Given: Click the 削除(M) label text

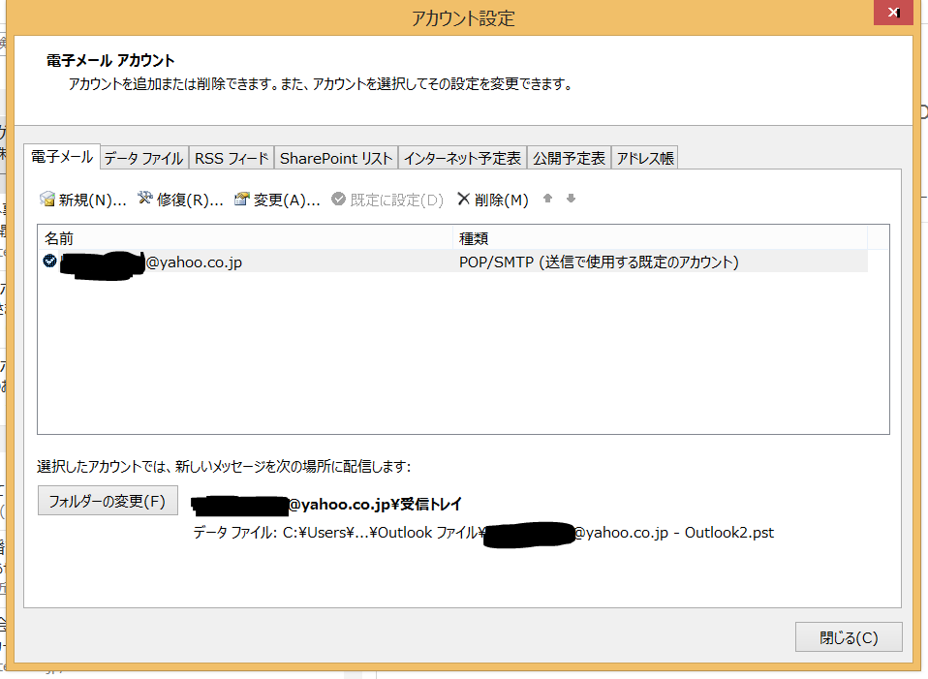Looking at the screenshot, I should point(501,201).
